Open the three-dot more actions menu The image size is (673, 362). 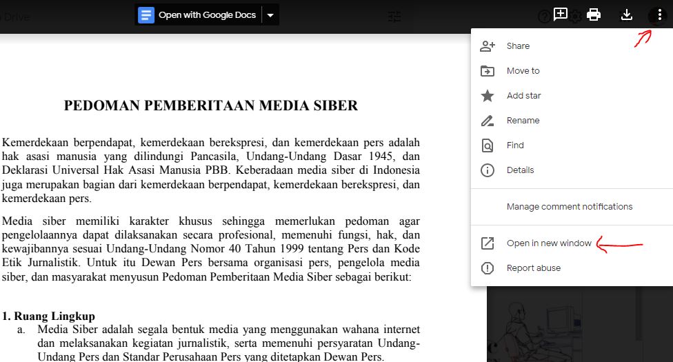pos(660,14)
